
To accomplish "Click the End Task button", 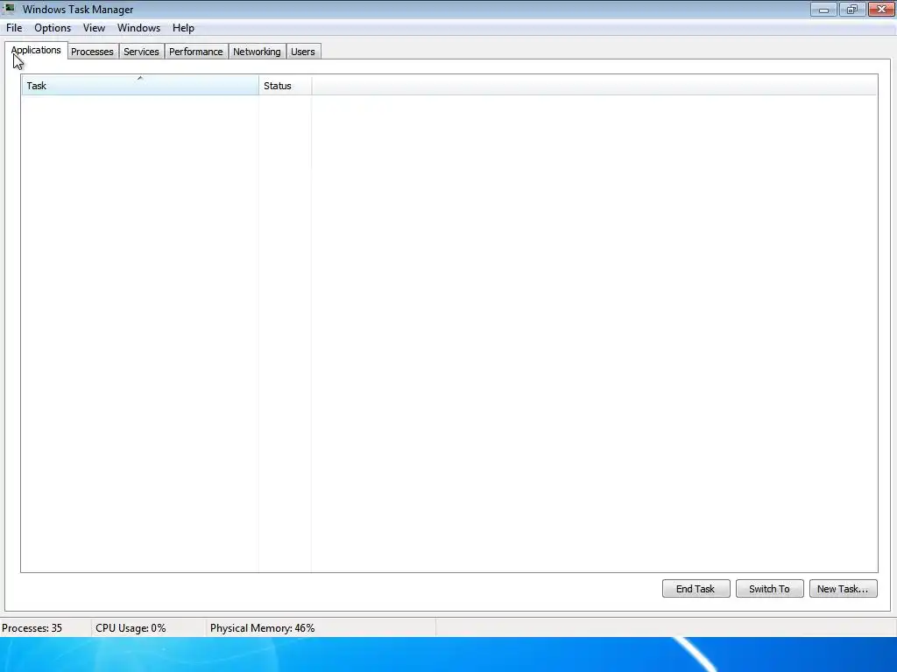I will tap(696, 589).
